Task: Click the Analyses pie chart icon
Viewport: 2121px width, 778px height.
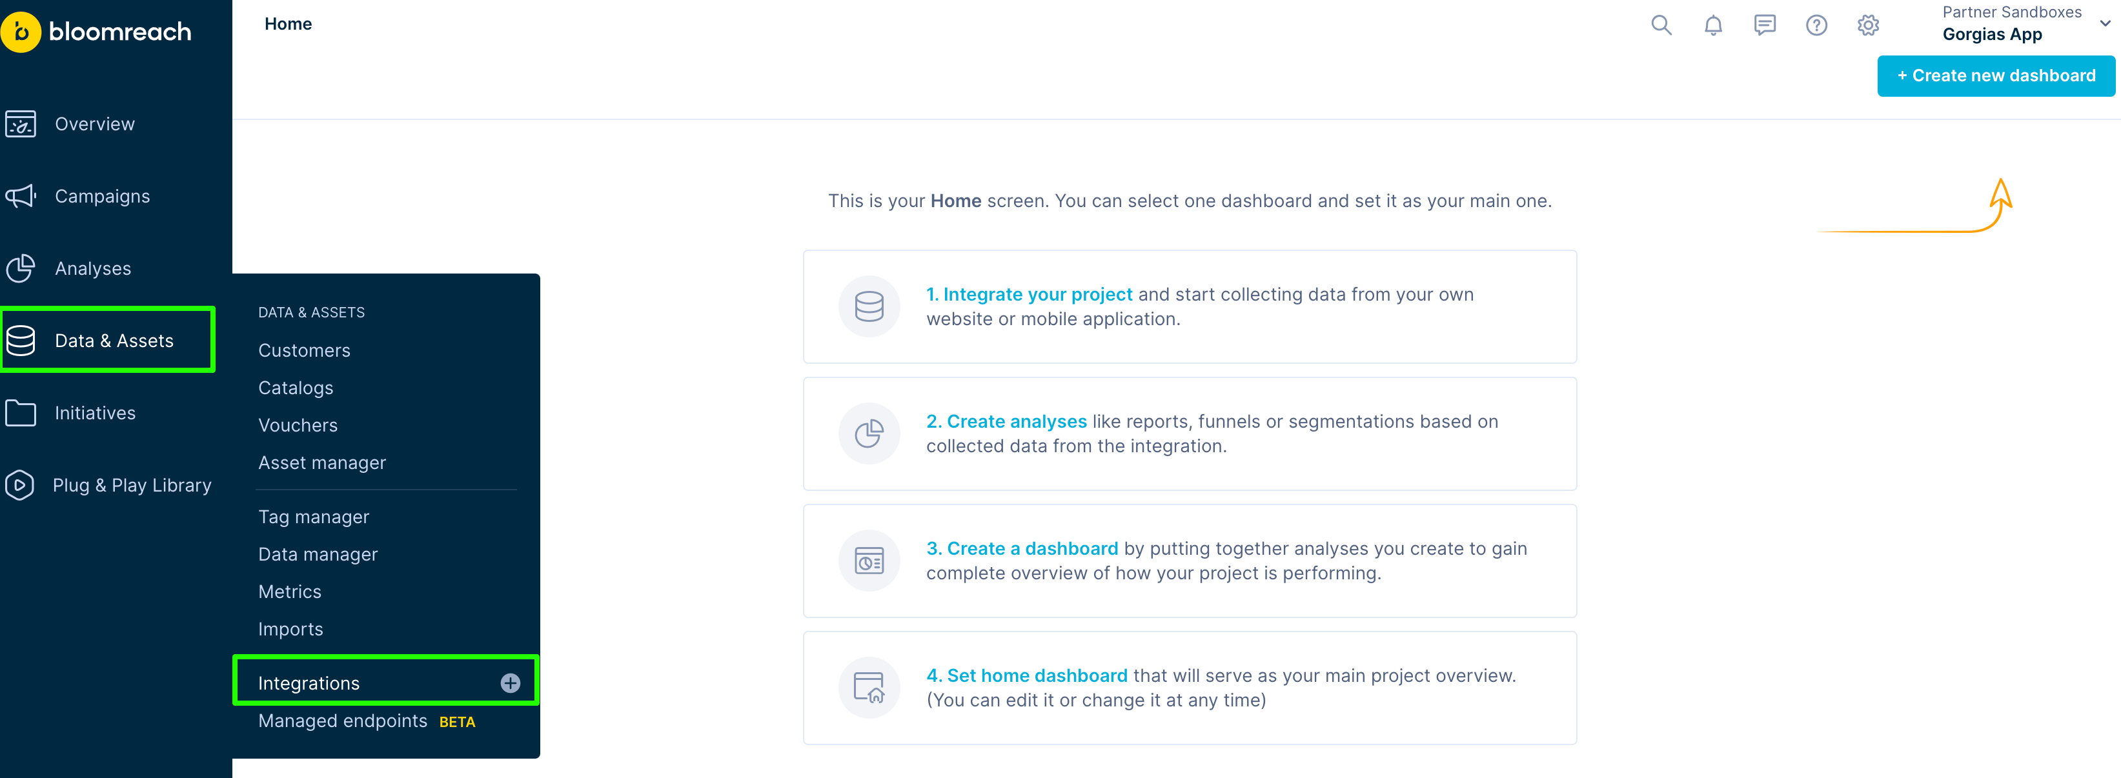Action: (21, 268)
